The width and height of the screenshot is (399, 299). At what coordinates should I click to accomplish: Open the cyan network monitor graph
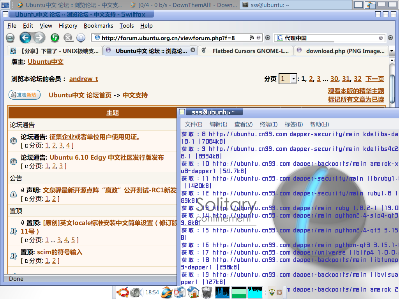click(255, 292)
